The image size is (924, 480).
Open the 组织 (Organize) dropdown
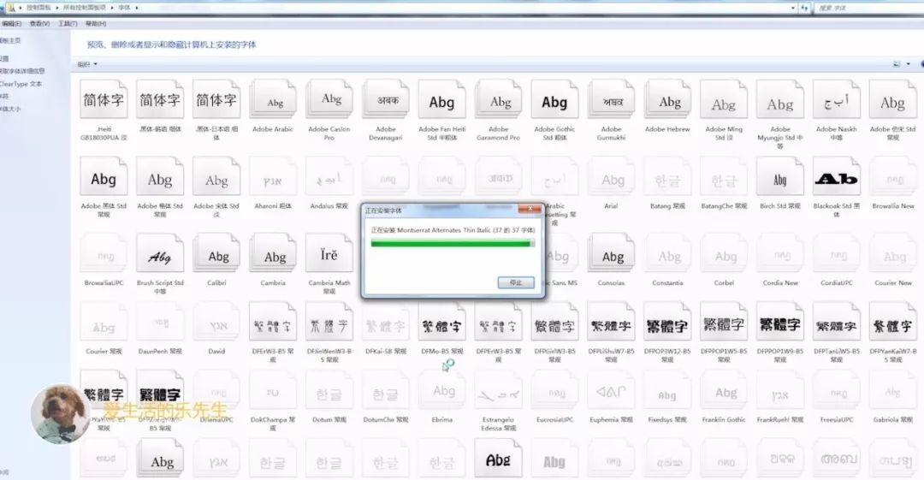[x=87, y=64]
